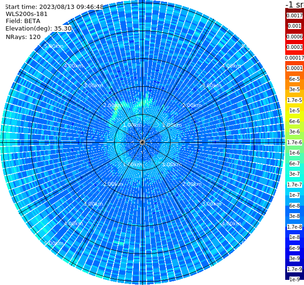Select the WLS200s-181 instrument label
The height and width of the screenshot is (285, 304).
[x=27, y=14]
